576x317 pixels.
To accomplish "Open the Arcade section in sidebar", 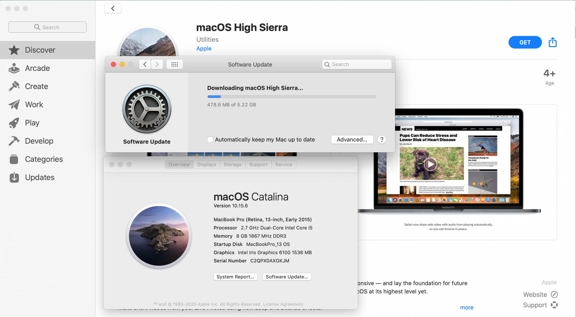I will click(37, 68).
